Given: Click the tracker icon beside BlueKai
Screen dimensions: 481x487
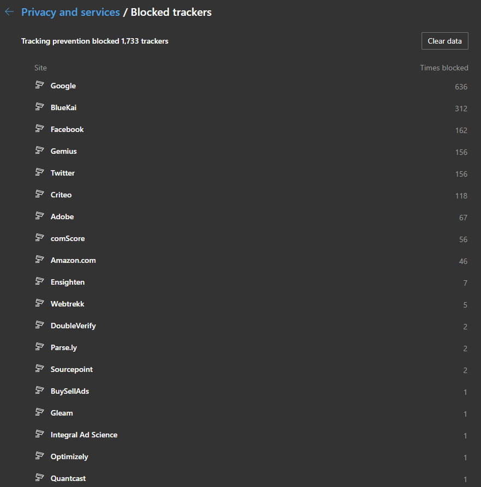Looking at the screenshot, I should [x=39, y=107].
